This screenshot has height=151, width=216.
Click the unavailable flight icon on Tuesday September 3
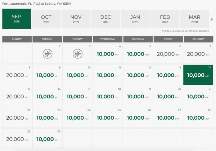tap(77, 54)
